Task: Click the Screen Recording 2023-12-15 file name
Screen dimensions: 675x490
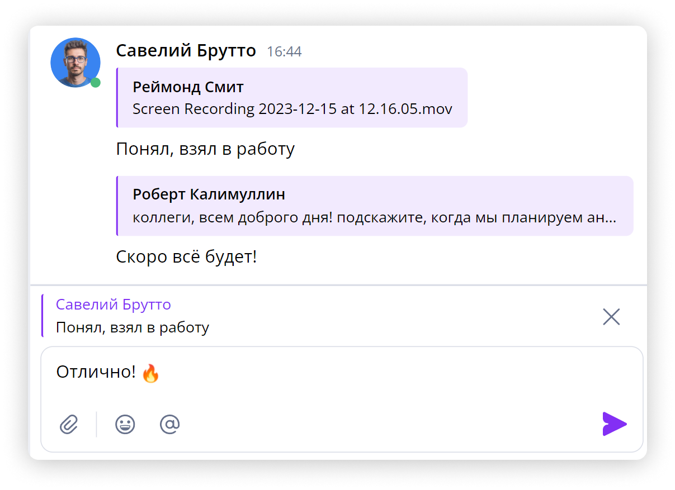Action: coord(292,108)
